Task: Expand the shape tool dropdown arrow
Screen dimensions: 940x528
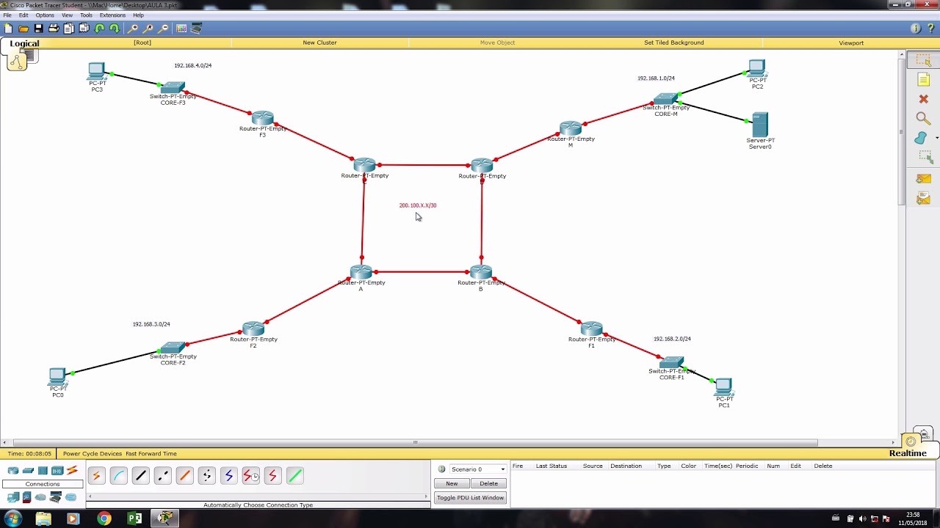Action: click(936, 138)
